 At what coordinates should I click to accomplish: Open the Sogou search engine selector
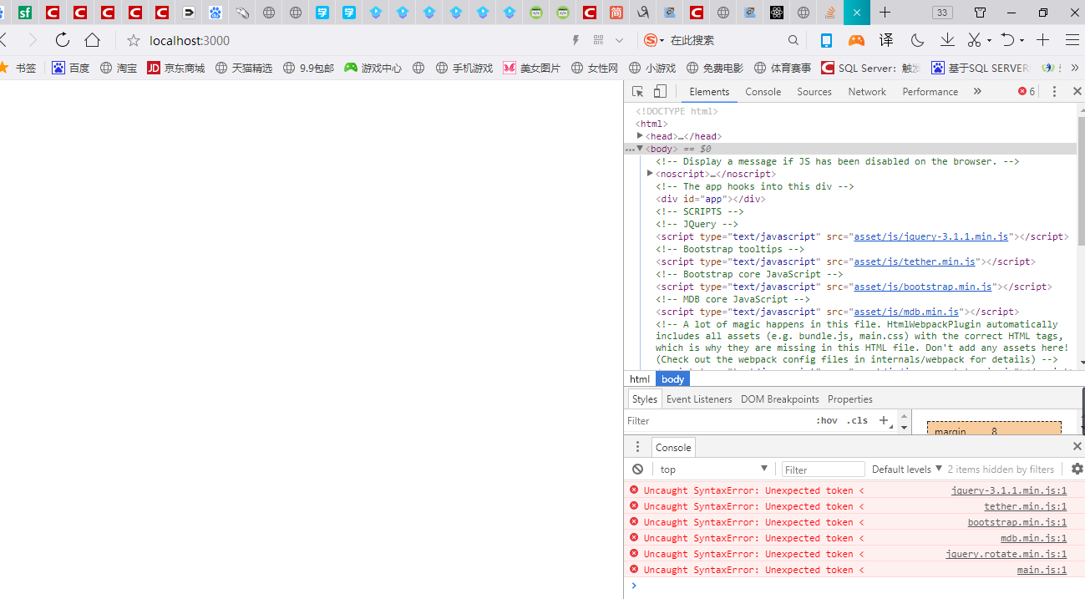pos(655,40)
